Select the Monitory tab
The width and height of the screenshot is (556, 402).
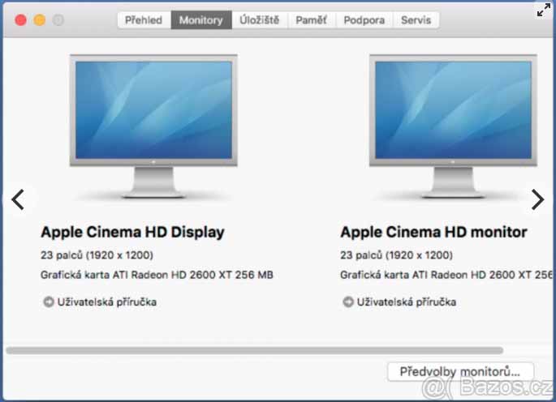(x=201, y=20)
